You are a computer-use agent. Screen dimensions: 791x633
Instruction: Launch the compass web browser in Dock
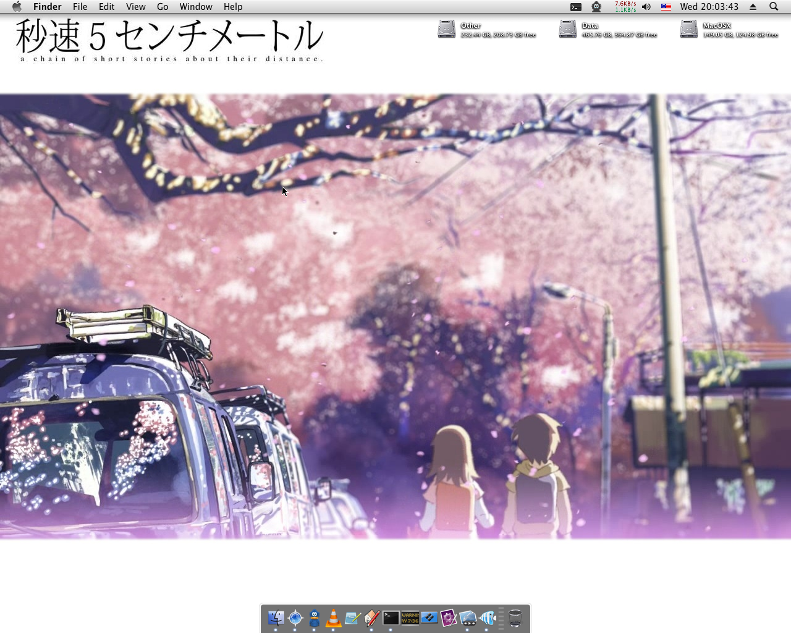(295, 618)
